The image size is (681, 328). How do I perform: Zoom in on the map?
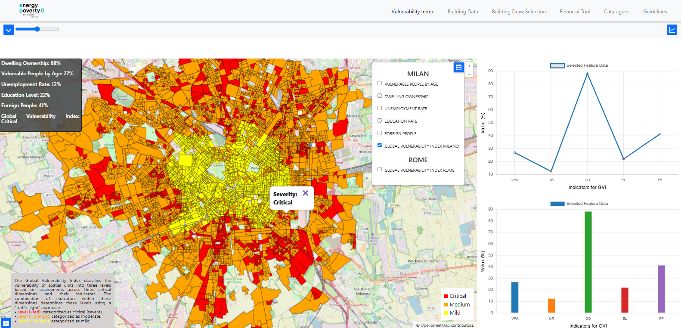[x=469, y=66]
